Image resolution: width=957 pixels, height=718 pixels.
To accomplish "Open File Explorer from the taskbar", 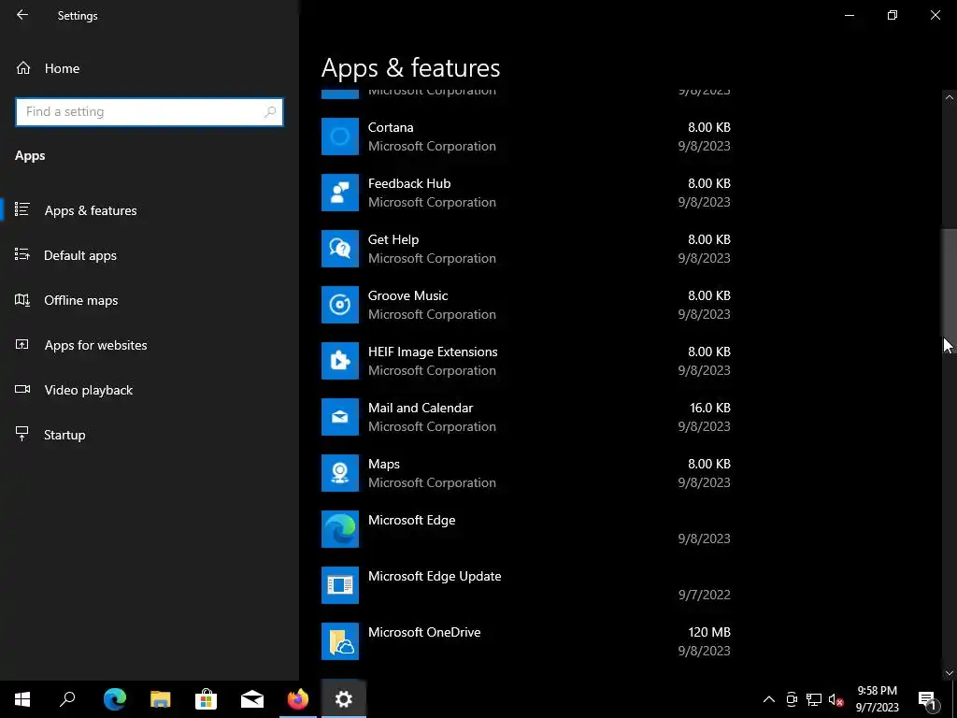I will 161,699.
